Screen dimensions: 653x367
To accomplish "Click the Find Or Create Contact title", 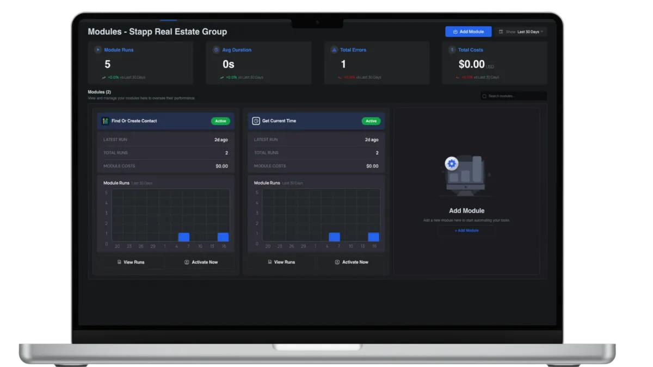I will click(134, 121).
